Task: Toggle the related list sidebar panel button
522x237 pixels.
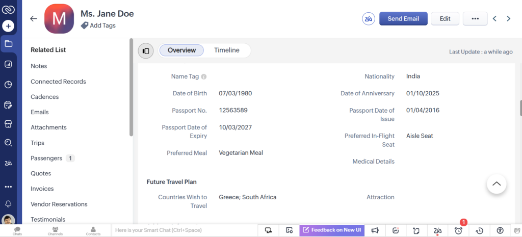Action: point(146,50)
